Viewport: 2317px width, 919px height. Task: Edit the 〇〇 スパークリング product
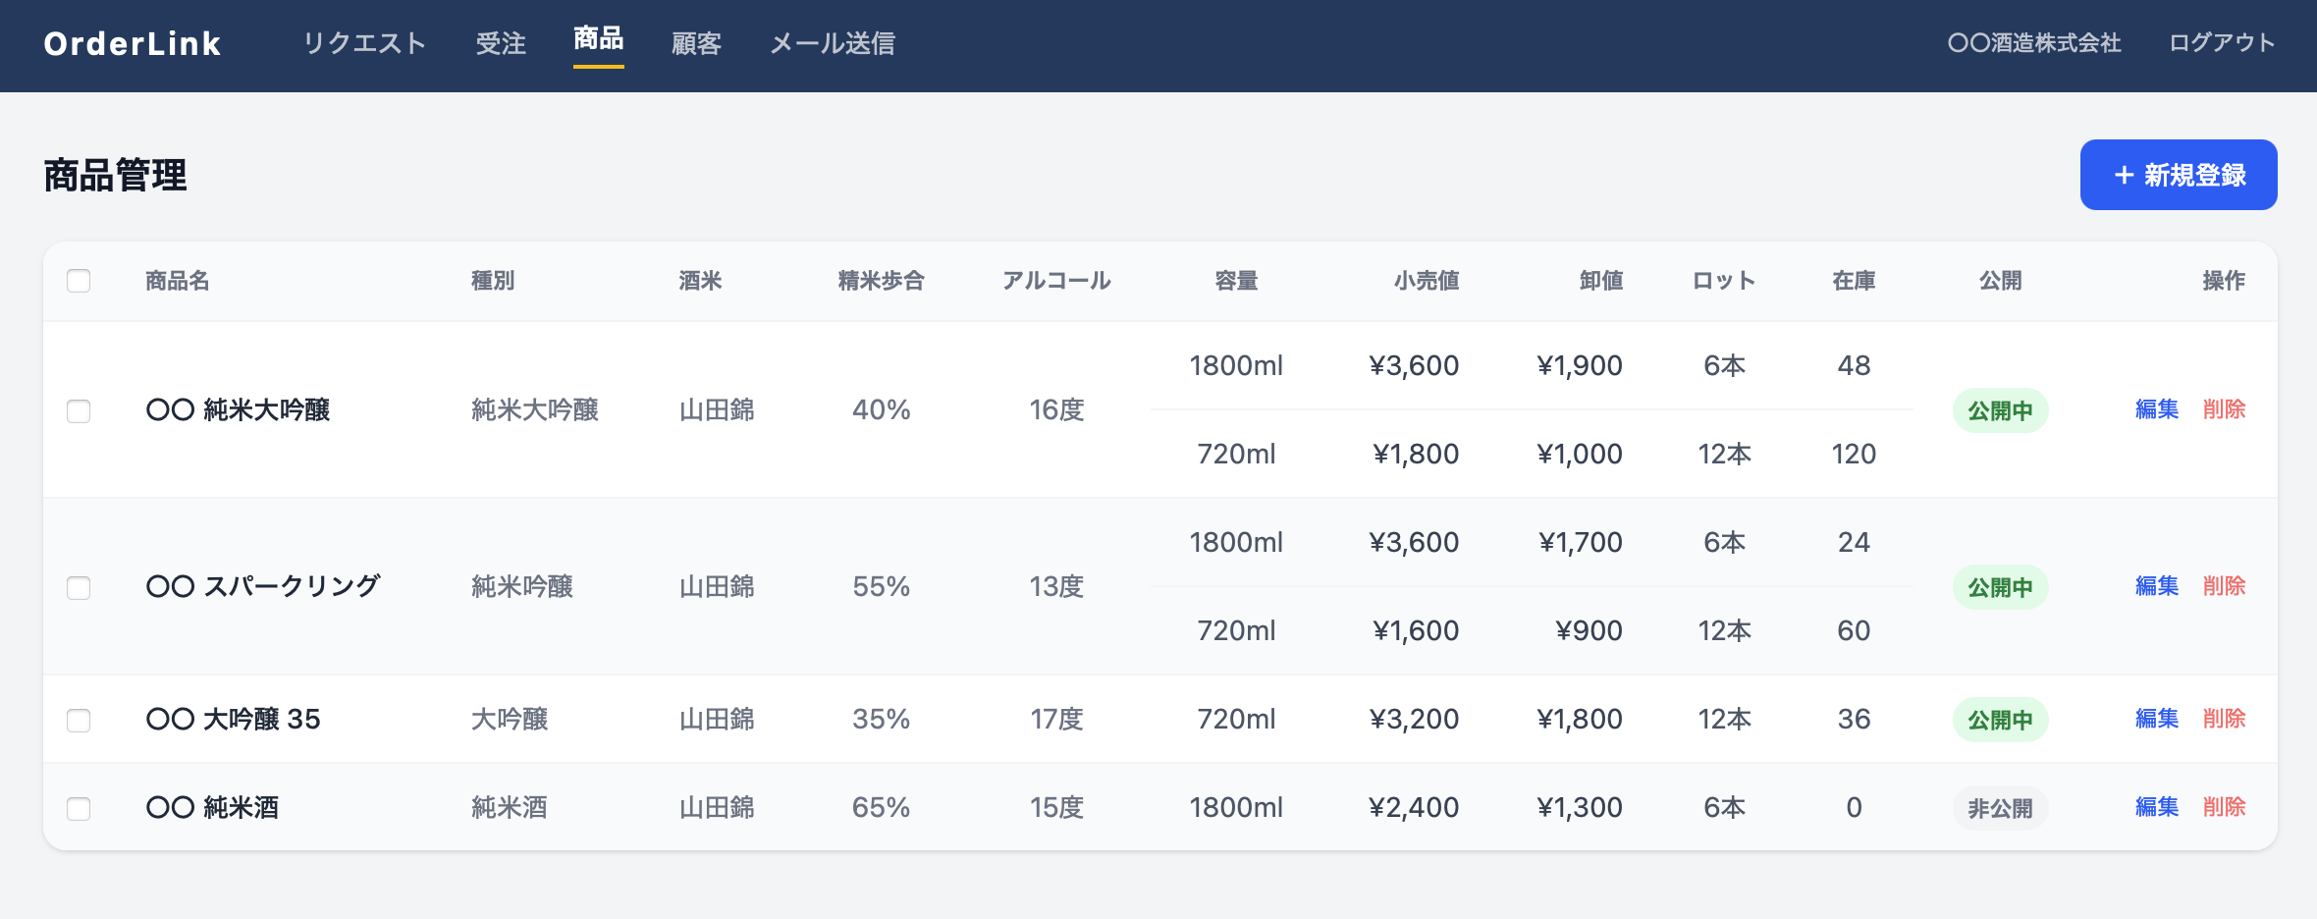tap(2157, 586)
